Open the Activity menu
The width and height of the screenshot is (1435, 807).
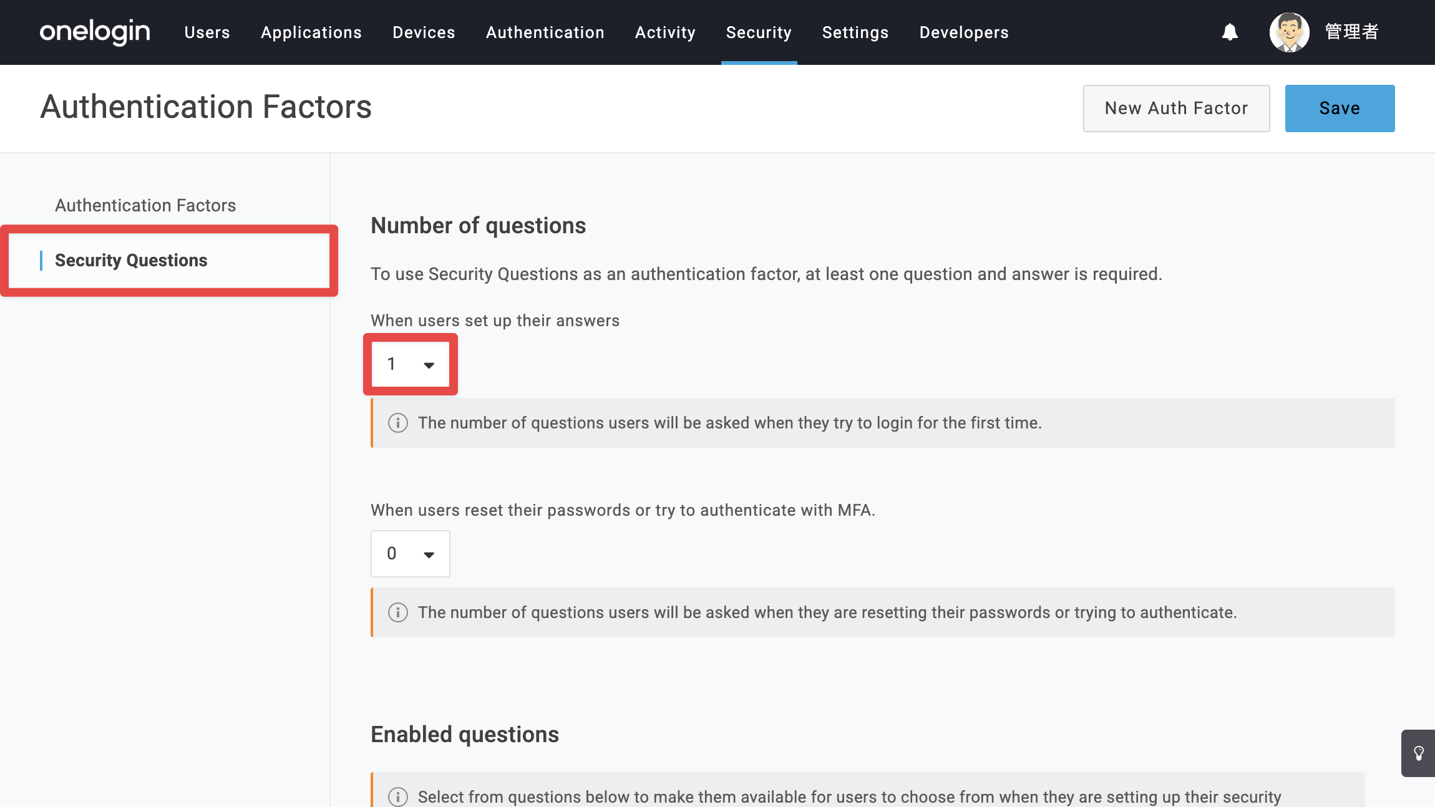click(665, 32)
